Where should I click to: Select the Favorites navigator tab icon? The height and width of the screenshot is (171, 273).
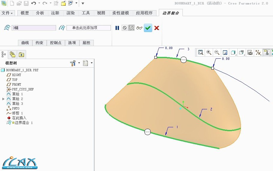[21, 55]
